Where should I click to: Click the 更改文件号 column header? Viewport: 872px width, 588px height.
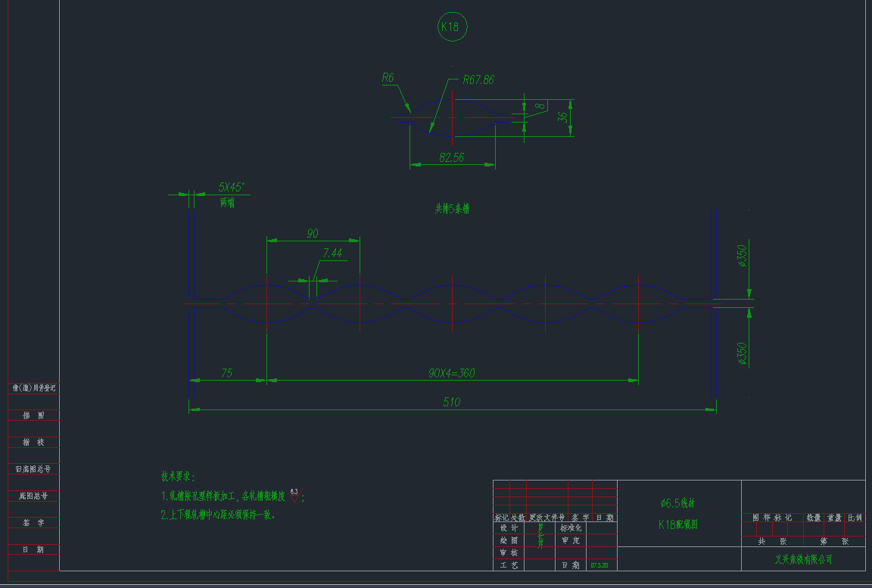[547, 518]
